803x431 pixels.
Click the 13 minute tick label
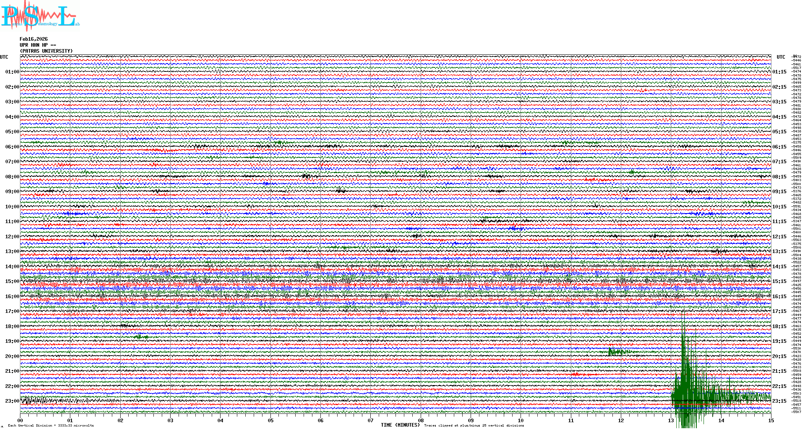pyautogui.click(x=671, y=420)
